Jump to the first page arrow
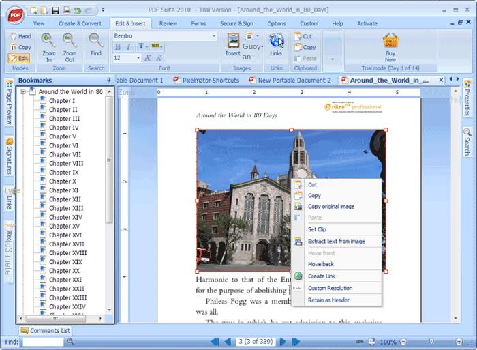477x350 pixels. point(214,342)
